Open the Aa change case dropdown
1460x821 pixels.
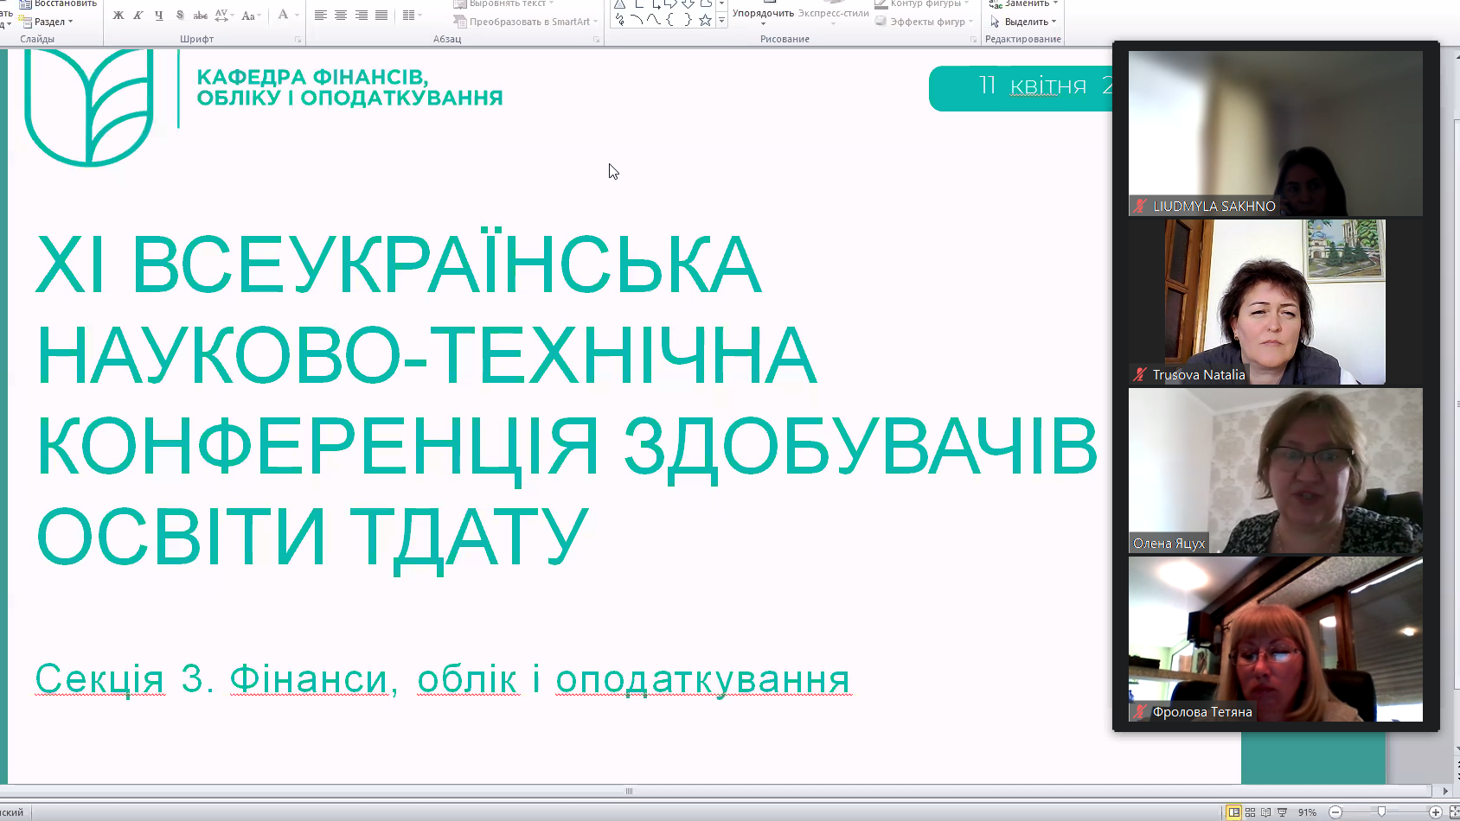[250, 15]
